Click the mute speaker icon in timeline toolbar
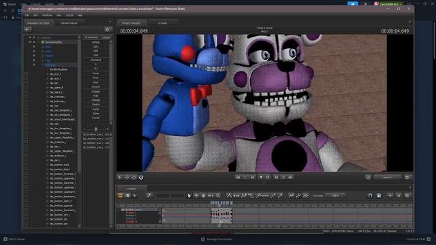436x245 pixels. pos(399,195)
